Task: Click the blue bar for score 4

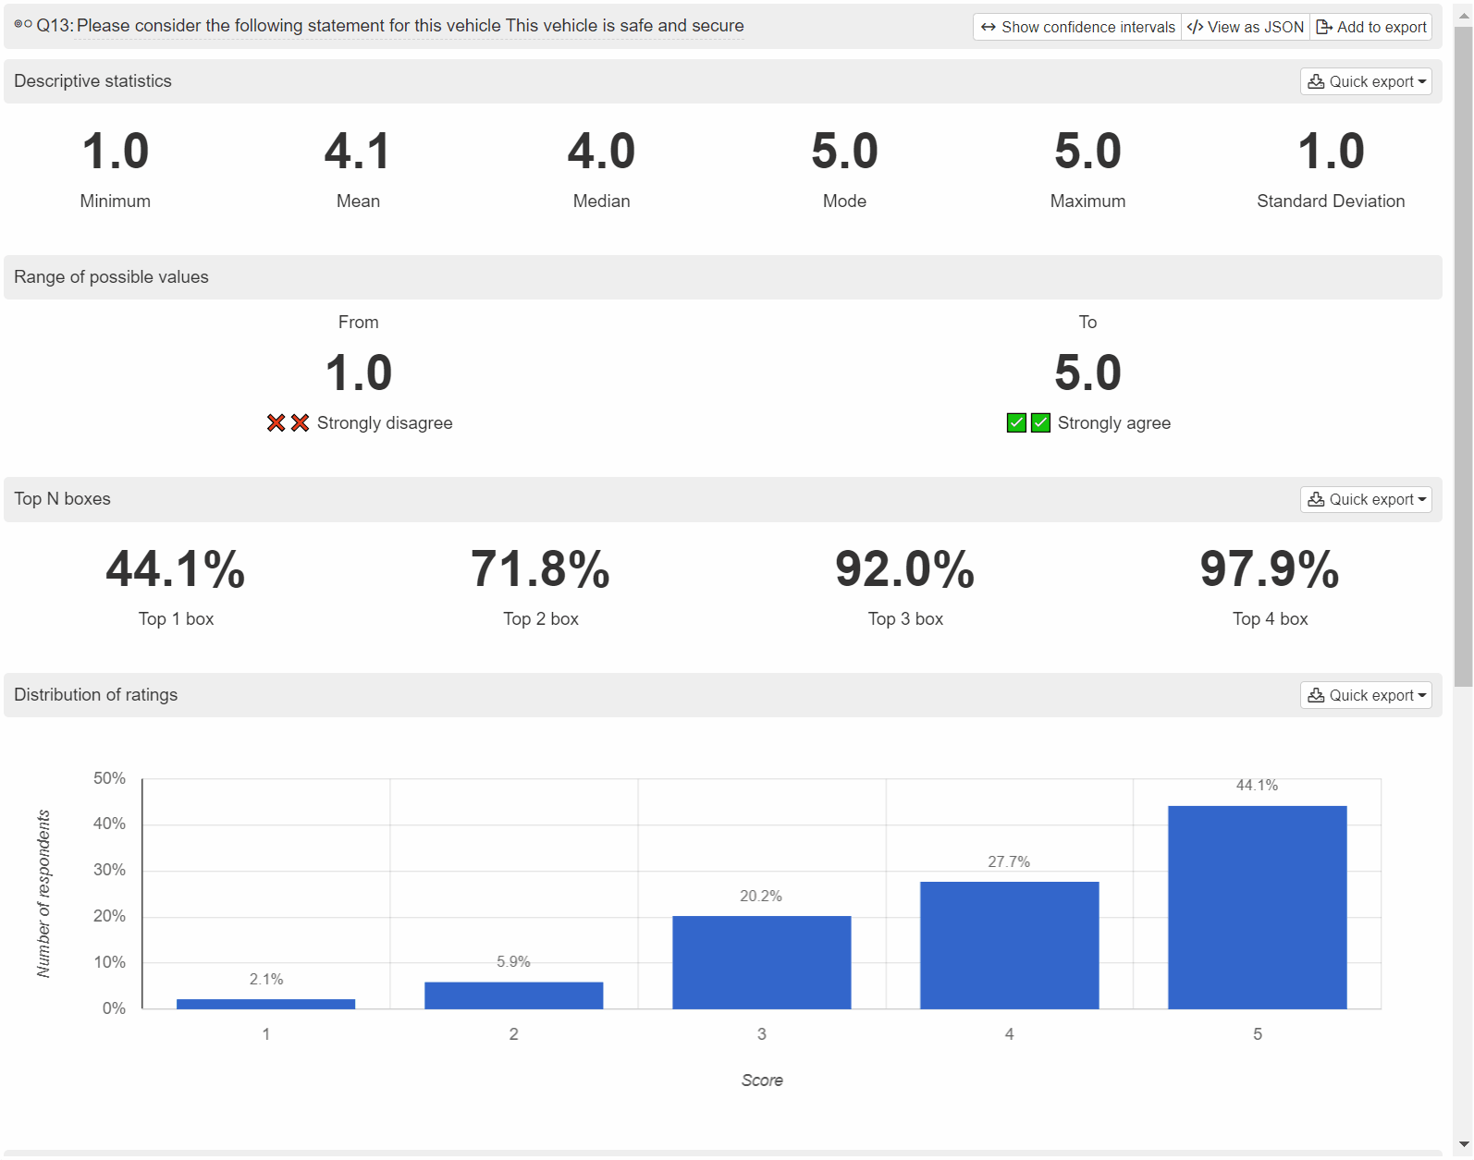Action: click(x=1009, y=945)
